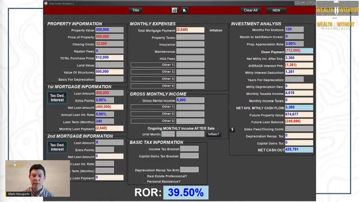Image resolution: width=359 pixels, height=202 pixels.
Task: Click the NET AVG. MTHLY CASH FLOW value
Action: [299, 107]
